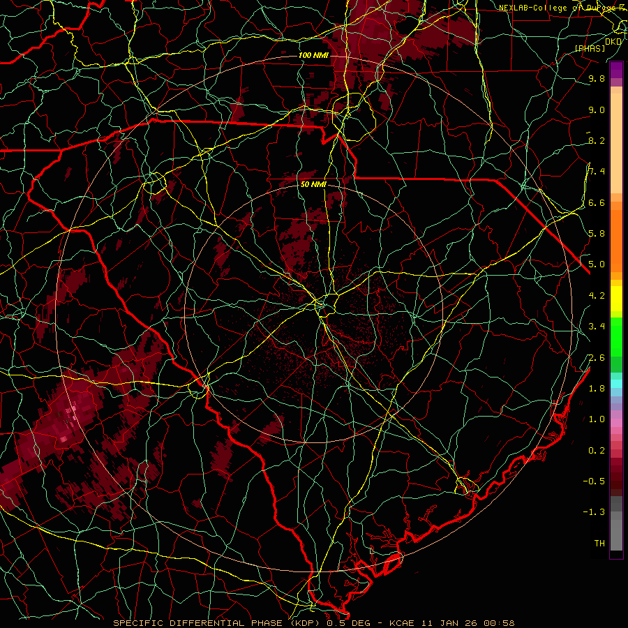Image resolution: width=628 pixels, height=628 pixels.
Task: Select the 1.0 value on the color scale
Action: [597, 419]
